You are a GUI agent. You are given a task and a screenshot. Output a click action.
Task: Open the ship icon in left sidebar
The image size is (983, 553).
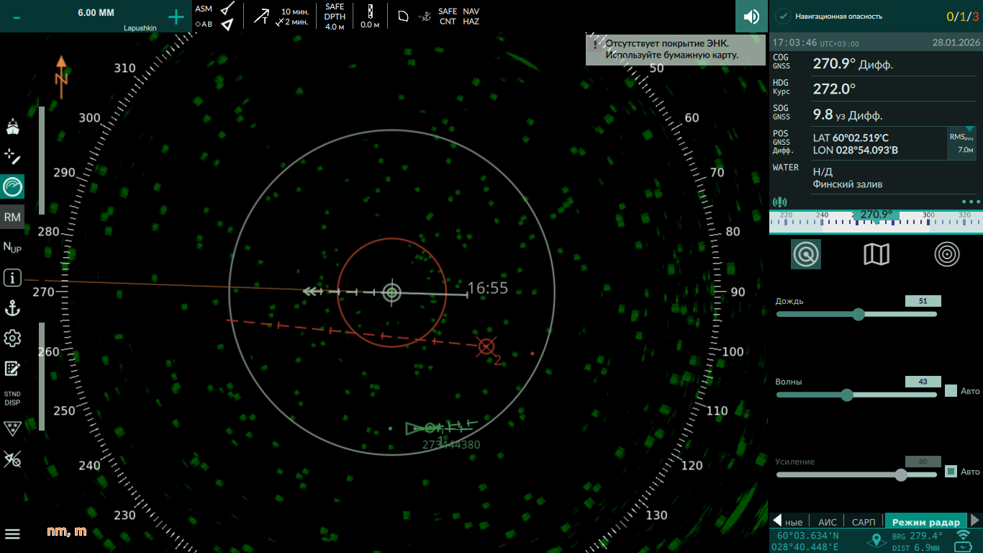(x=12, y=127)
